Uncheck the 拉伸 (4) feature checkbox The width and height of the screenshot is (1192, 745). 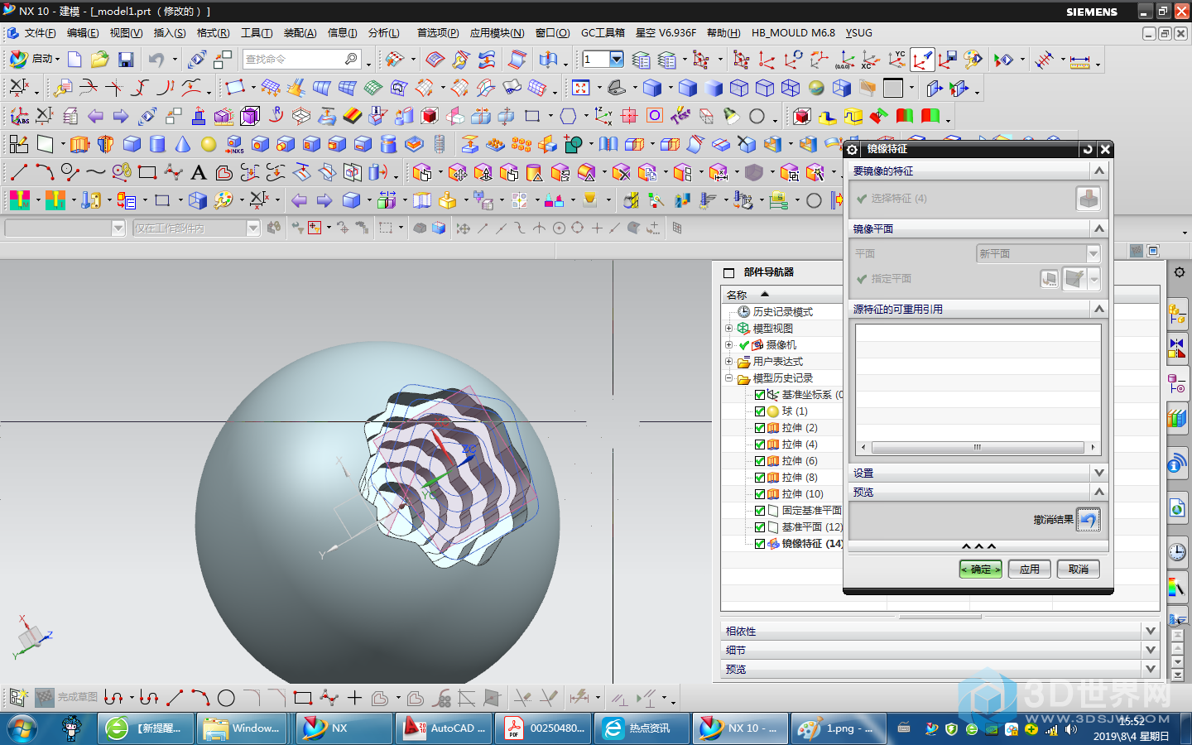(x=760, y=445)
